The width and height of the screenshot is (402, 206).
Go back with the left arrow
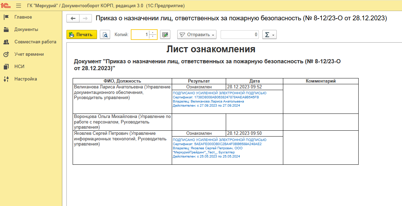pos(73,18)
